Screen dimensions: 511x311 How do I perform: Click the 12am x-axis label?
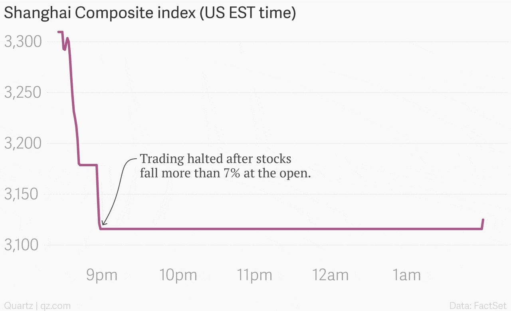(x=331, y=275)
